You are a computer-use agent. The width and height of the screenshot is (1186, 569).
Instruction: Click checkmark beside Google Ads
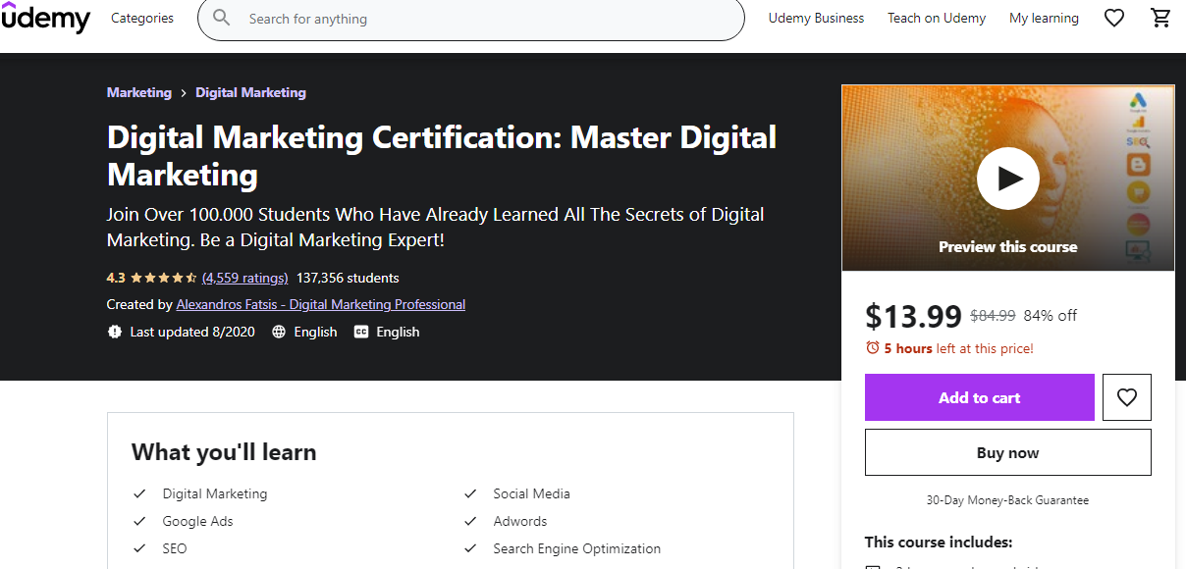(139, 521)
